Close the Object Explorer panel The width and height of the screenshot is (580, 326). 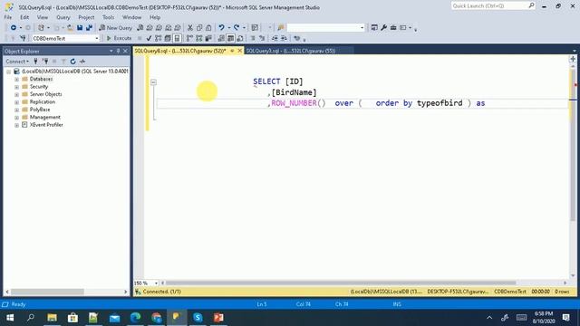125,51
